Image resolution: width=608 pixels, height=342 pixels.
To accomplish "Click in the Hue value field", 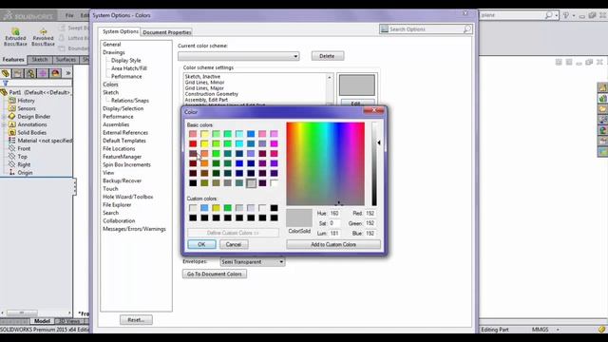I will pos(334,214).
